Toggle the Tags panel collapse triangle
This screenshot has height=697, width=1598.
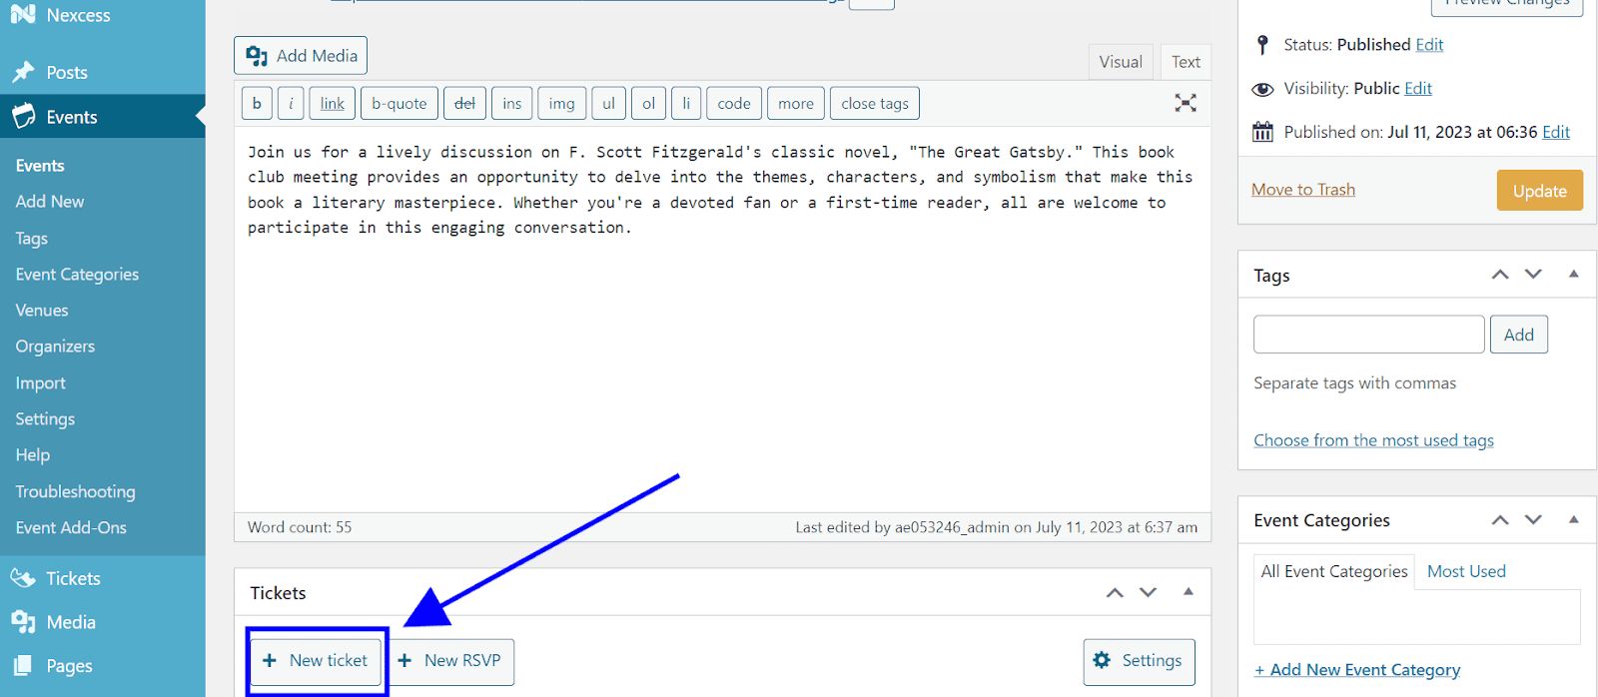[1573, 274]
